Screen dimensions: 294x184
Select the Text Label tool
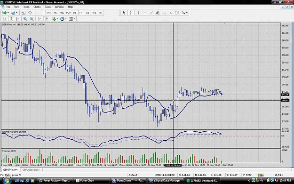177,13
